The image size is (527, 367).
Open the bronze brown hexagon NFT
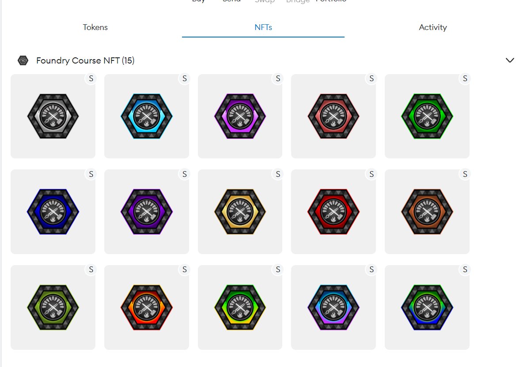427,212
